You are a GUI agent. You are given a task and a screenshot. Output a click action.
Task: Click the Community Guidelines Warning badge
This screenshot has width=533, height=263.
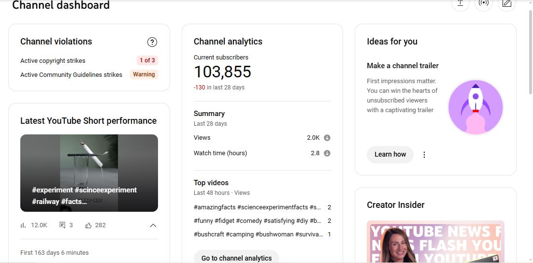click(144, 74)
